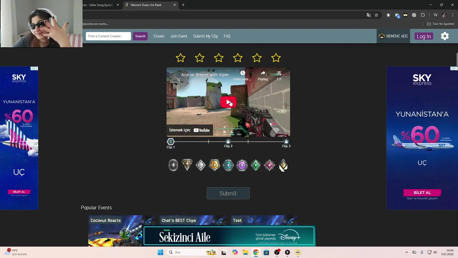Open the site settings gear icon

(x=445, y=36)
